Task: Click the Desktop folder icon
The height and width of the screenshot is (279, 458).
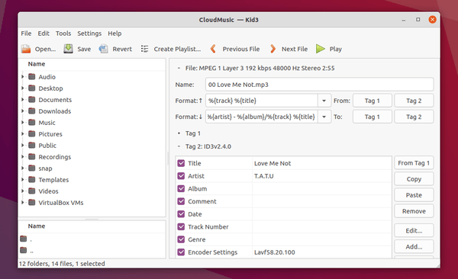Action: click(32, 88)
